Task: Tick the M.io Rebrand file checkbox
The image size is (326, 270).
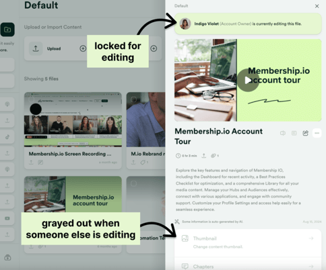Action: [x=133, y=99]
